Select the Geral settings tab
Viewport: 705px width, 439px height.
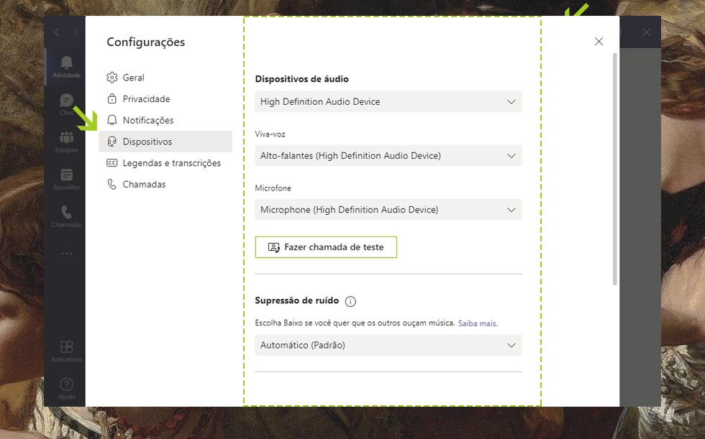(133, 78)
